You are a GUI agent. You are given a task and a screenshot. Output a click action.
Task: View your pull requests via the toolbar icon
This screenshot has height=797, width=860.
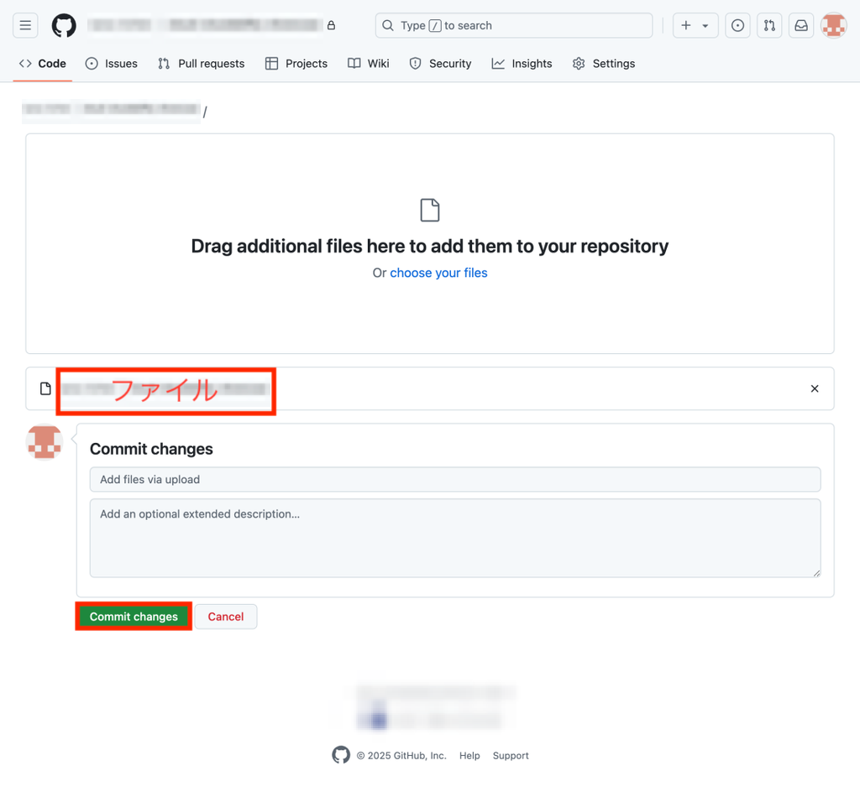pos(769,25)
